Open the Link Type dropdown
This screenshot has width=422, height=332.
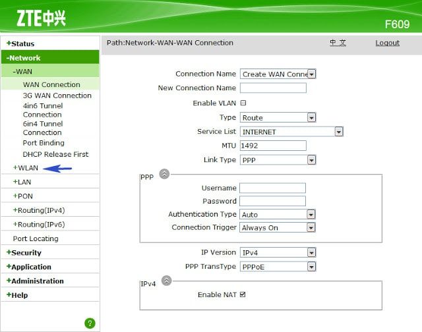point(278,160)
